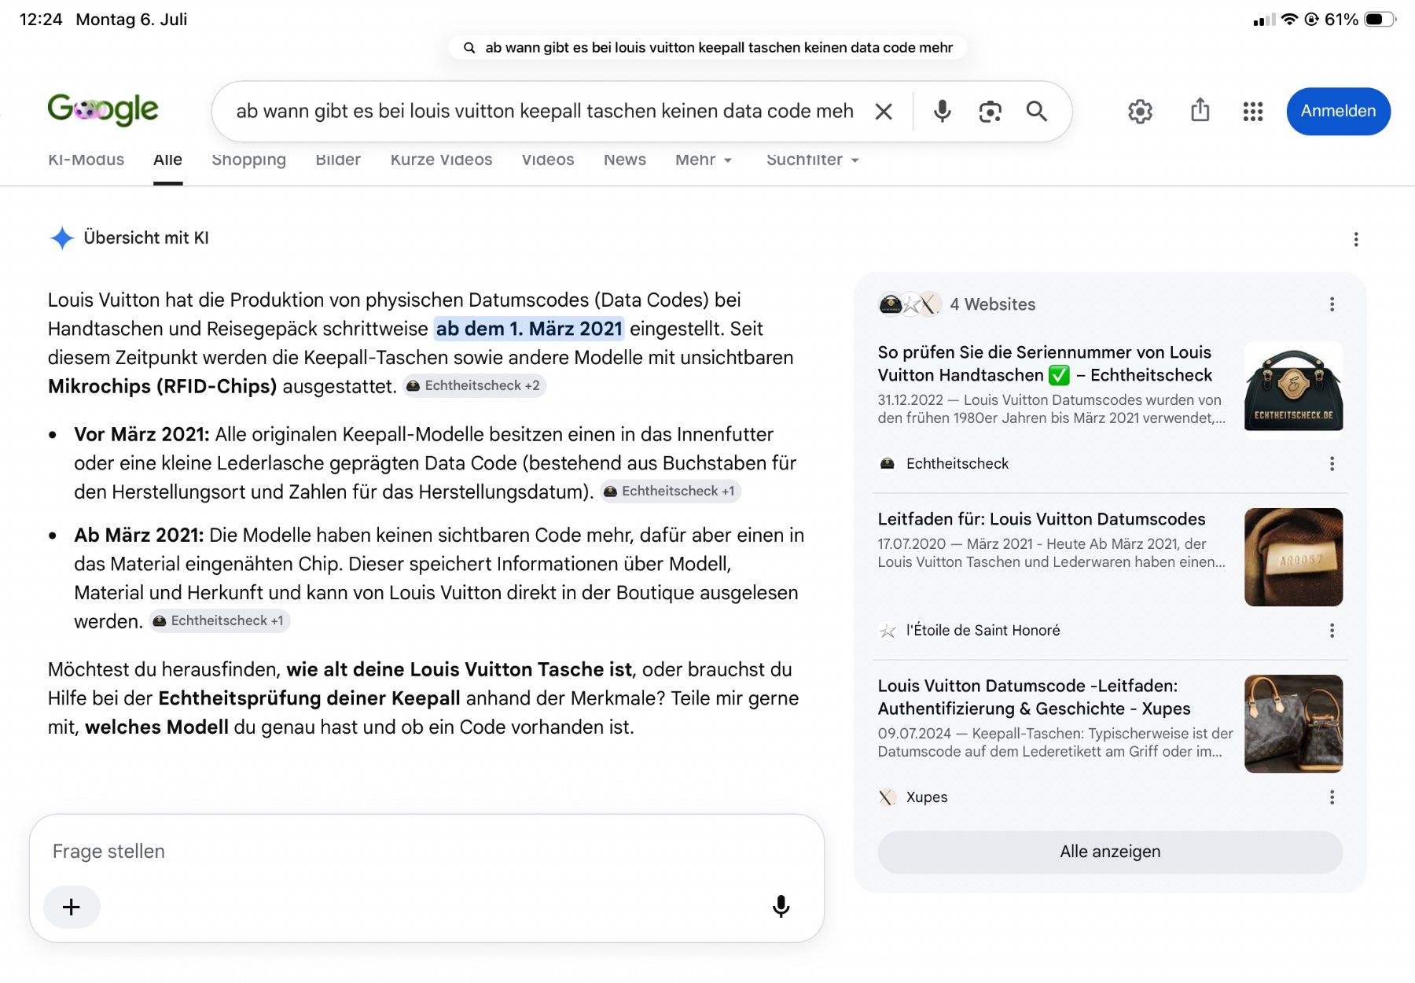Click the Xupes handbags thumbnail image

(1293, 723)
